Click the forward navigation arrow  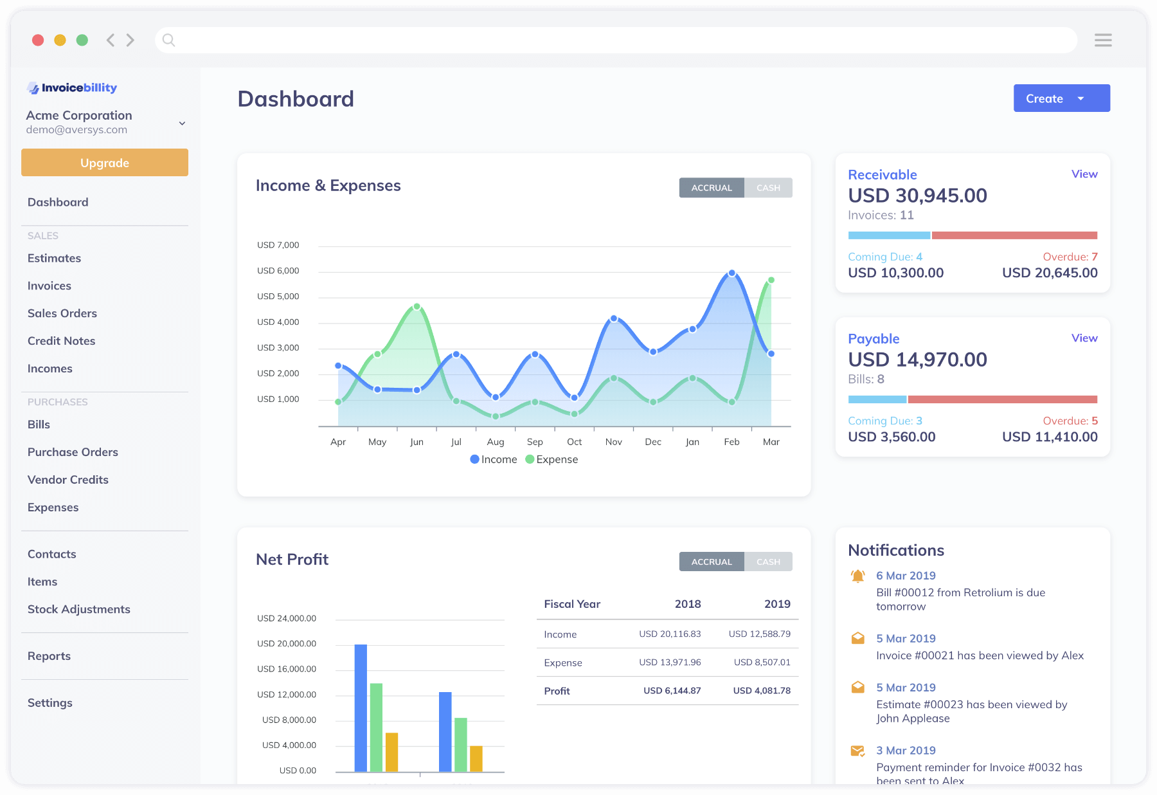(x=130, y=40)
